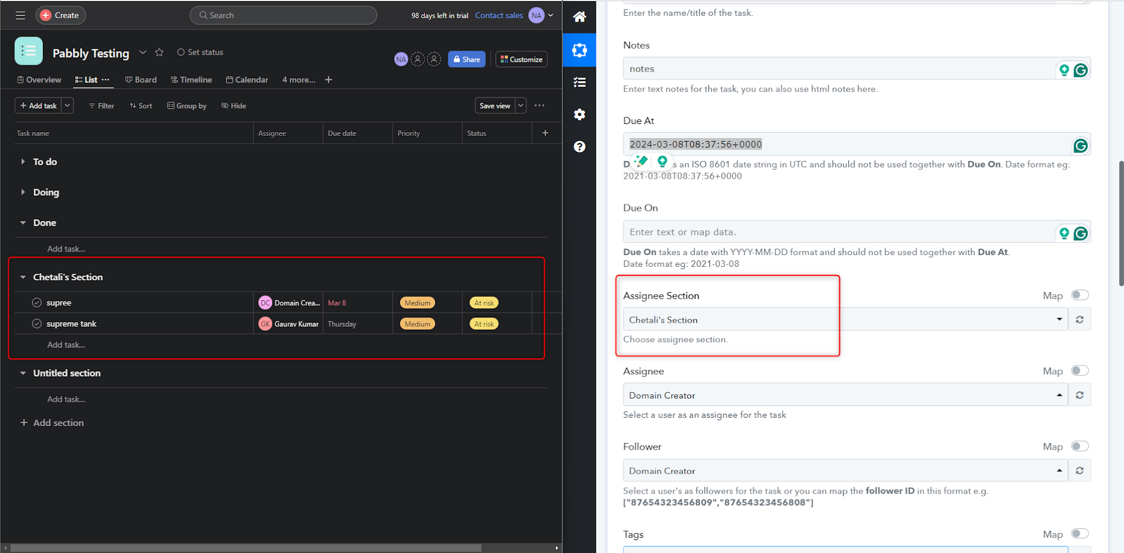Click Save view
Screen dimensions: 1124x553
click(x=495, y=106)
